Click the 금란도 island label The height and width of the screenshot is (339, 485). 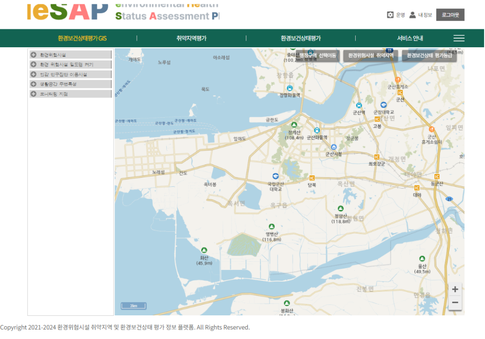tap(272, 120)
